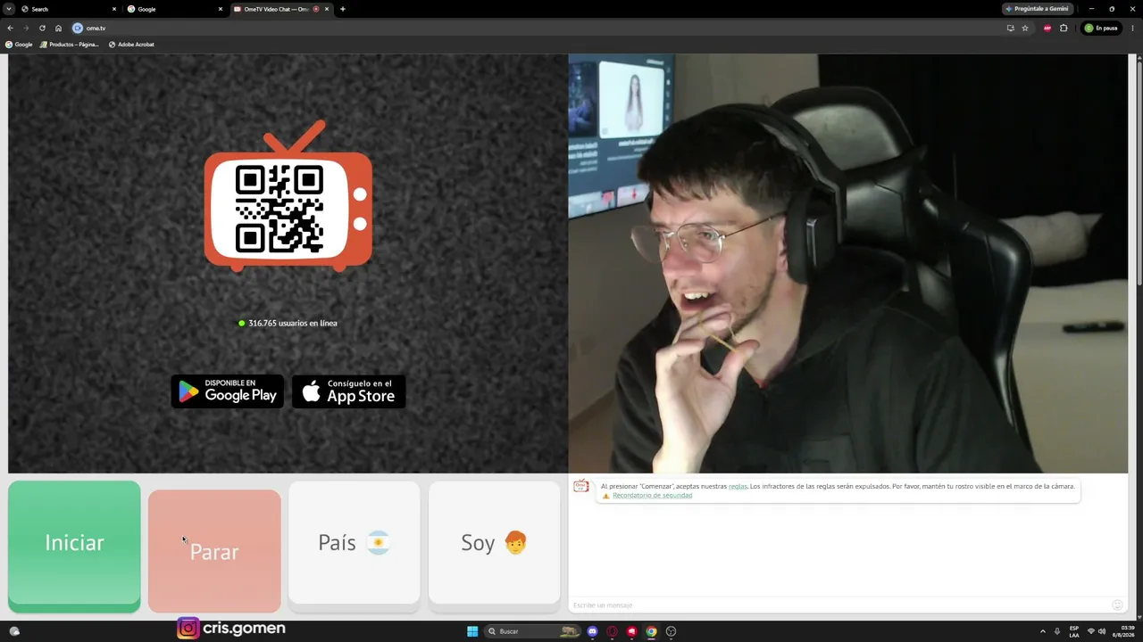This screenshot has height=642, width=1143.
Task: Open the ABP ad blocker extension
Action: pyautogui.click(x=1047, y=28)
